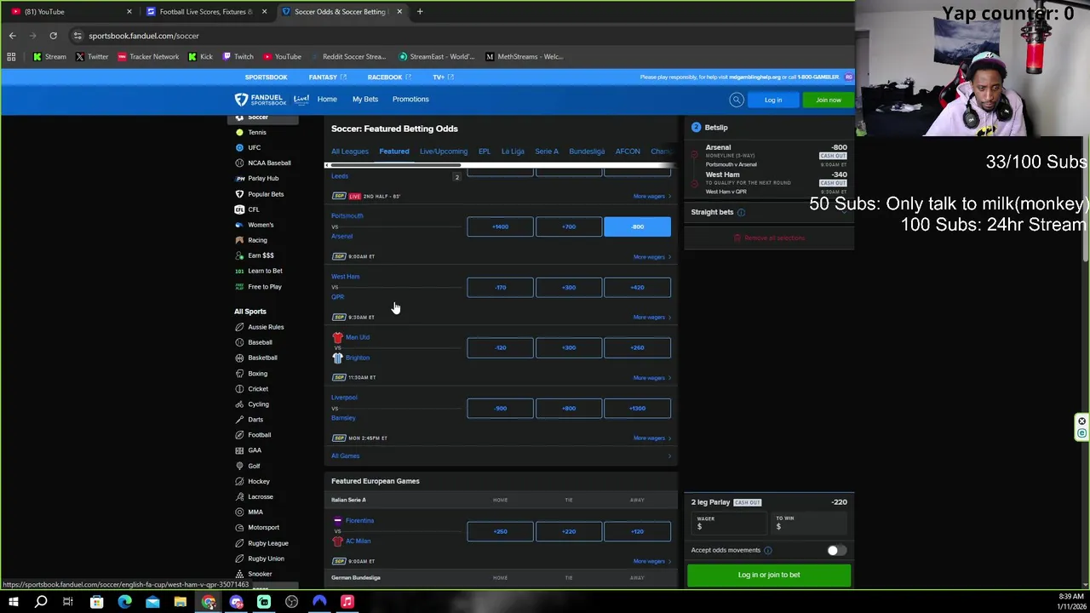This screenshot has height=613, width=1090.
Task: Open Golf under All Sports
Action: [254, 466]
